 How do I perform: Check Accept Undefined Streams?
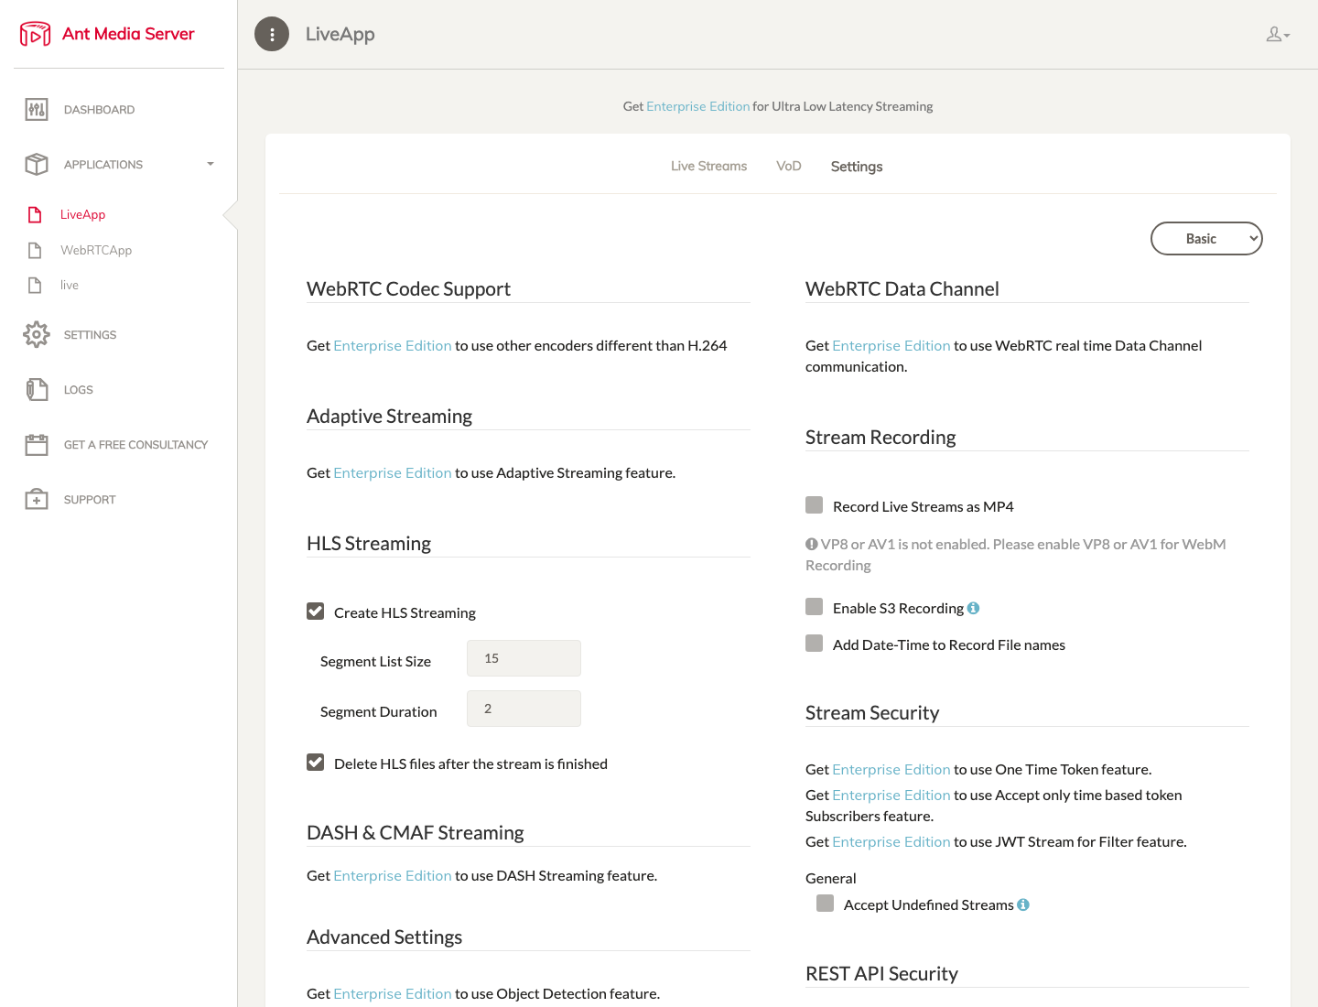click(825, 904)
